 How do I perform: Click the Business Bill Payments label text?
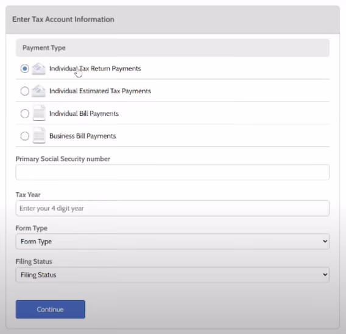coord(82,136)
